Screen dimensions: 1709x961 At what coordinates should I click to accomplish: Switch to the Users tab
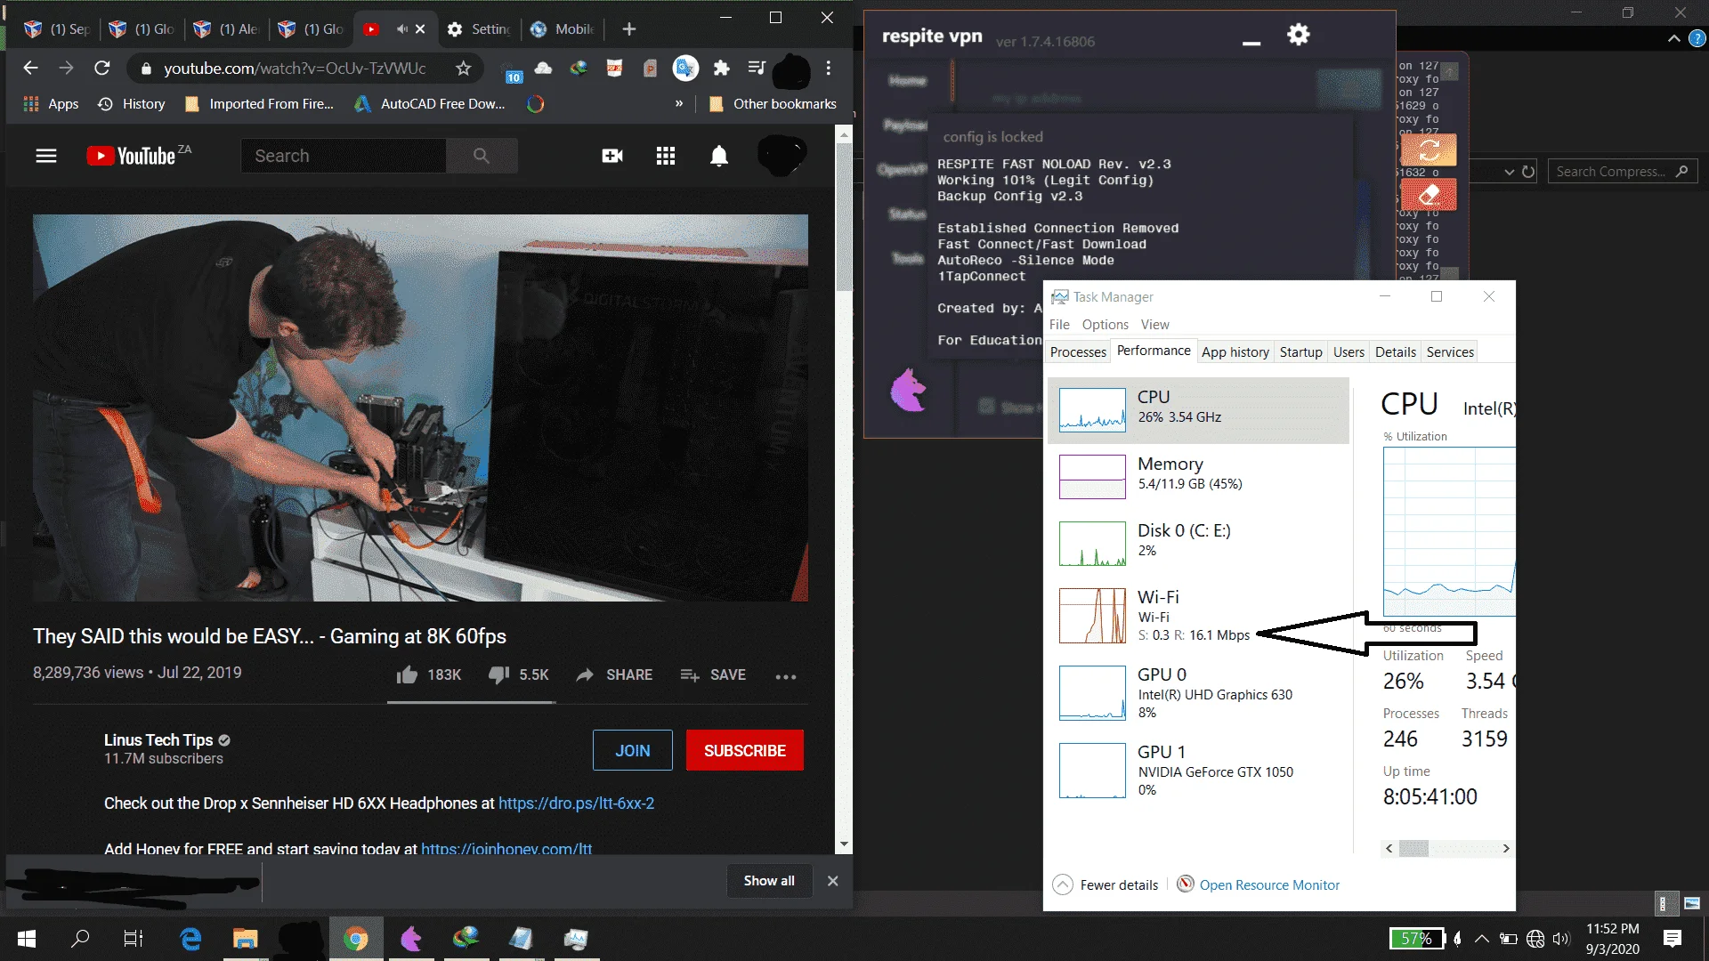(1349, 351)
